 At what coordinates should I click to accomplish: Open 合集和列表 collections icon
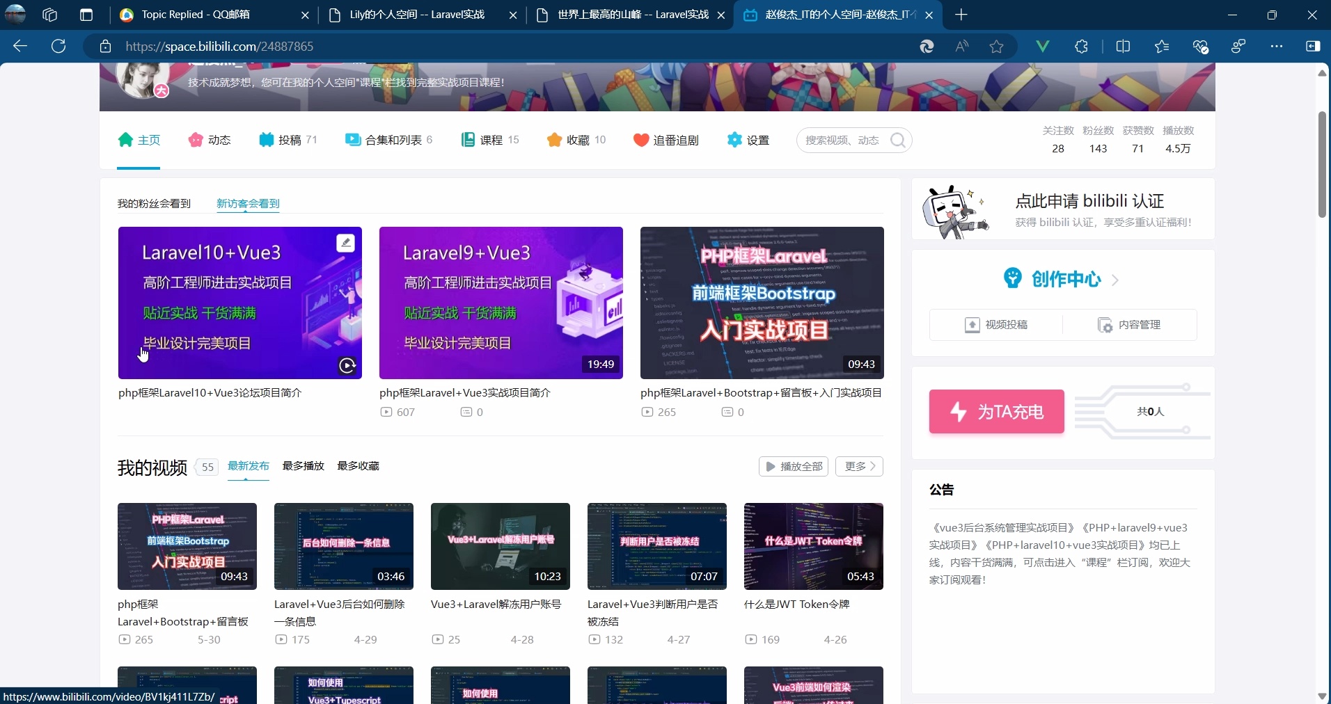point(352,140)
